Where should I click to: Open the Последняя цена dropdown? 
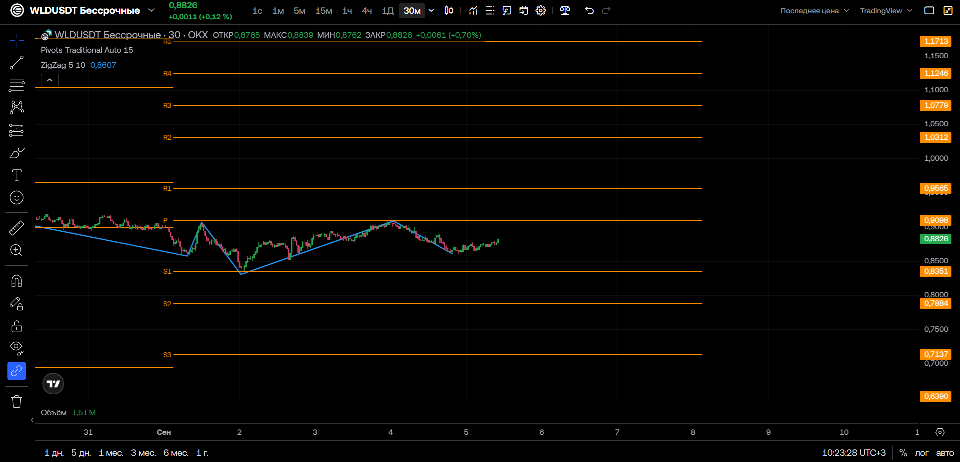[x=814, y=11]
